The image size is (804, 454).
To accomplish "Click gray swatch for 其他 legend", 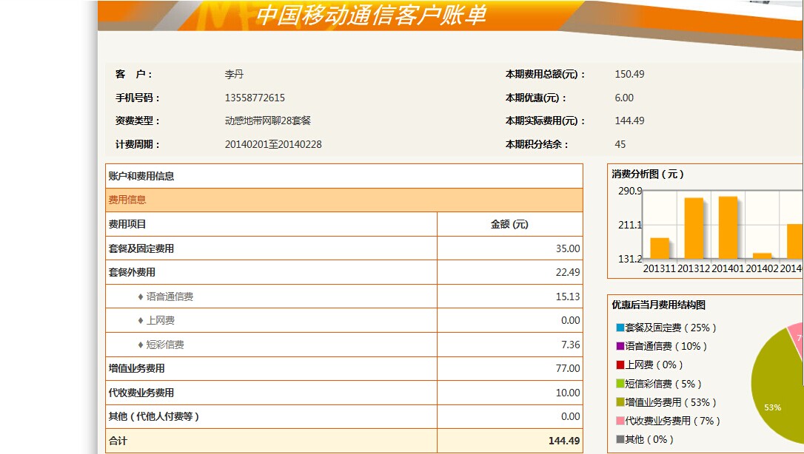I will pos(620,439).
